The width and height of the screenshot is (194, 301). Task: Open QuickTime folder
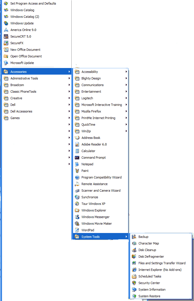(x=101, y=125)
